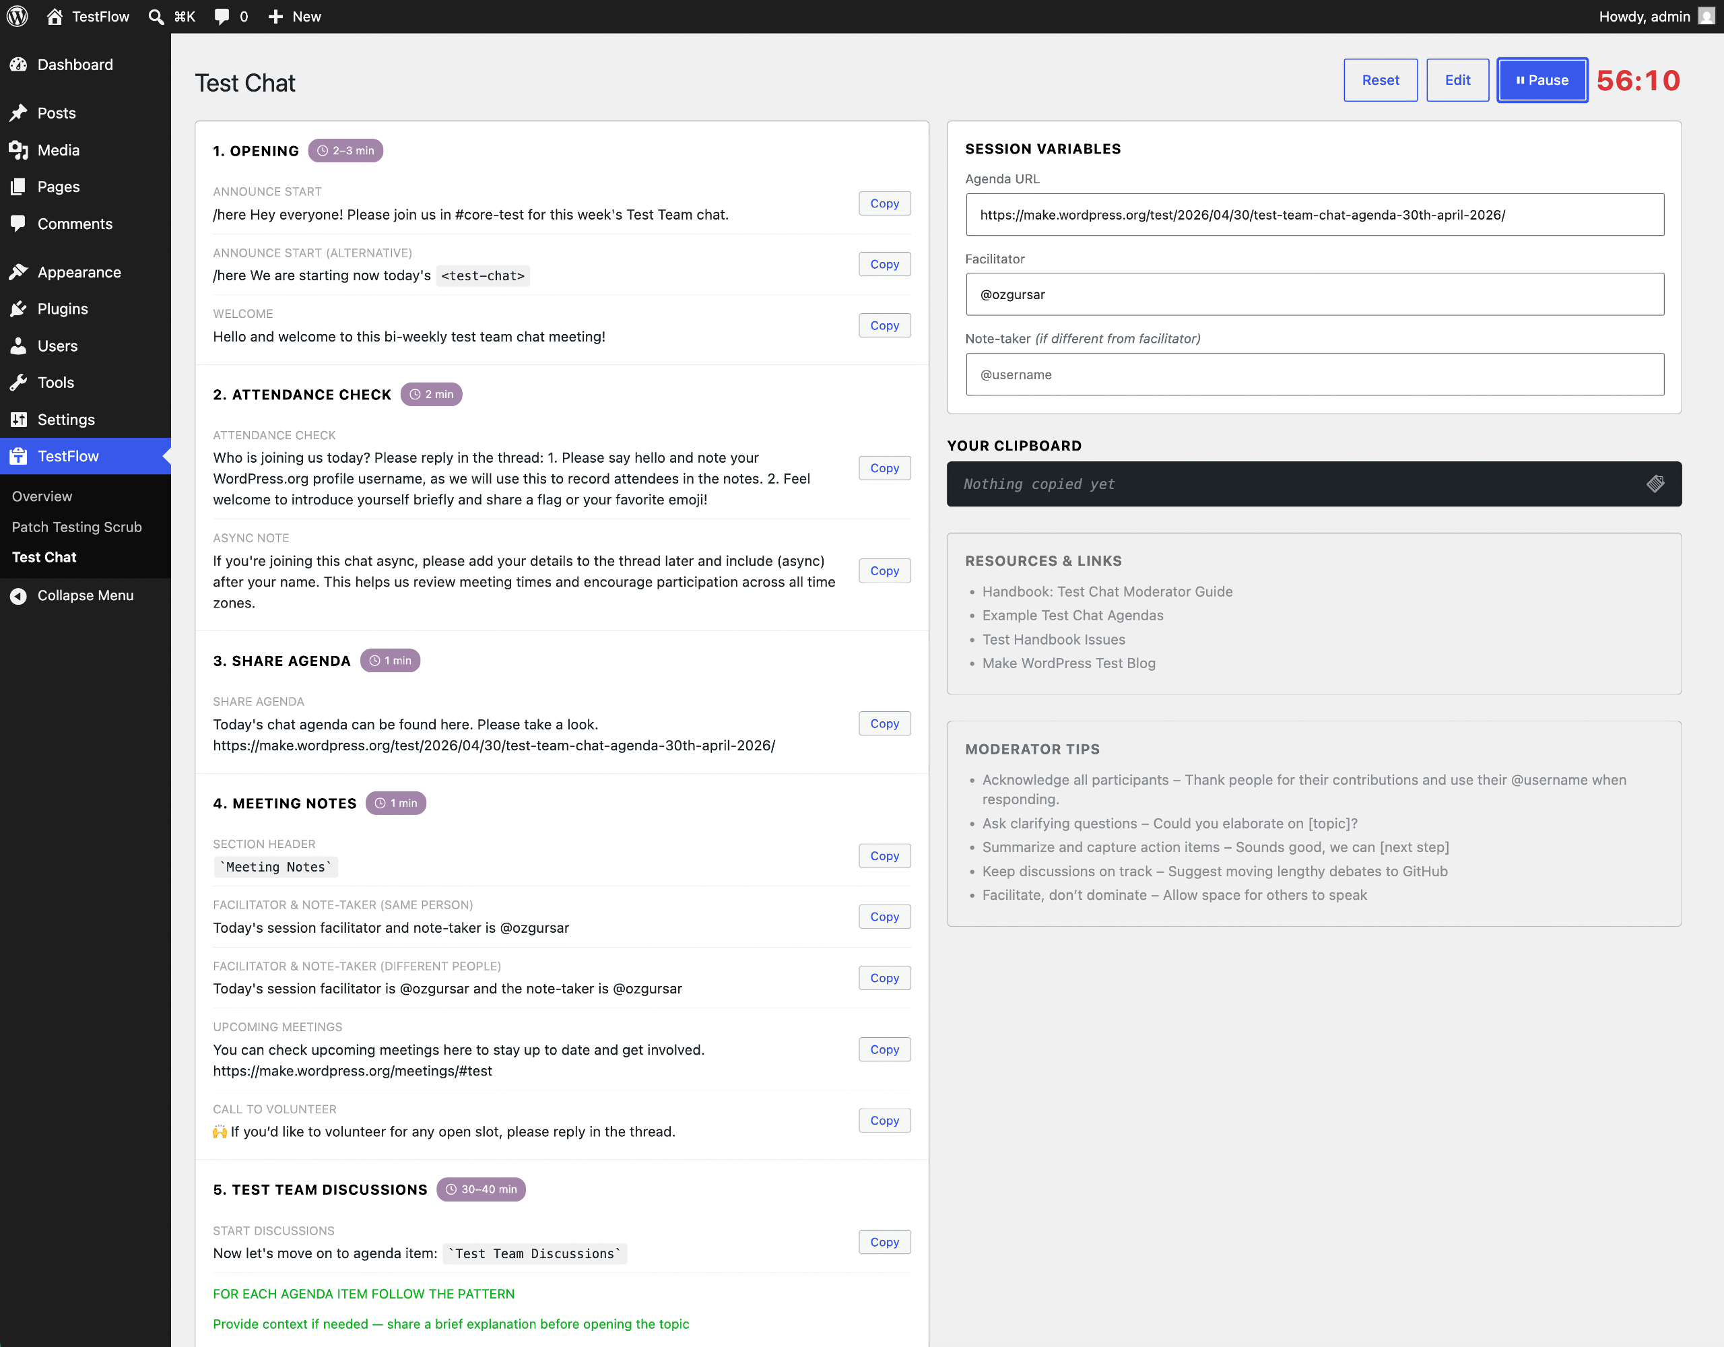The width and height of the screenshot is (1724, 1347).
Task: Click the '2–3 min' Opening duration badge
Action: point(345,151)
